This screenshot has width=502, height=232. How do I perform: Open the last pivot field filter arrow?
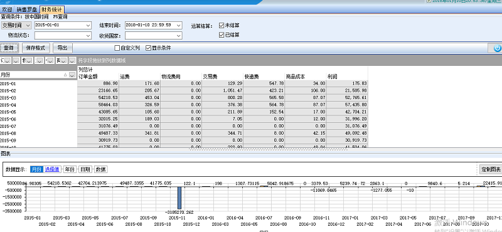coord(72,60)
